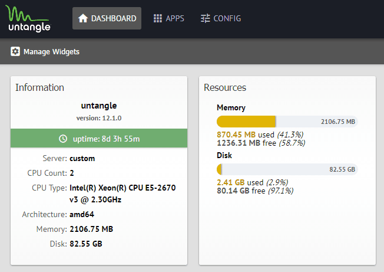Open the Manage Widgets button
This screenshot has width=384, height=272.
[45, 52]
